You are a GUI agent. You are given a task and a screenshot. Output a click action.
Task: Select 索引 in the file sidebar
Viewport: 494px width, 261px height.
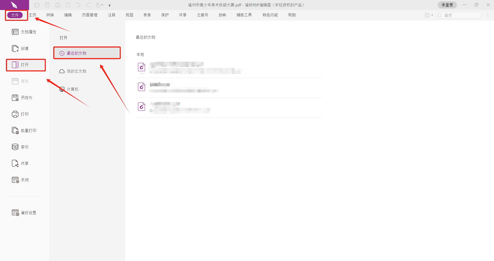click(x=20, y=147)
